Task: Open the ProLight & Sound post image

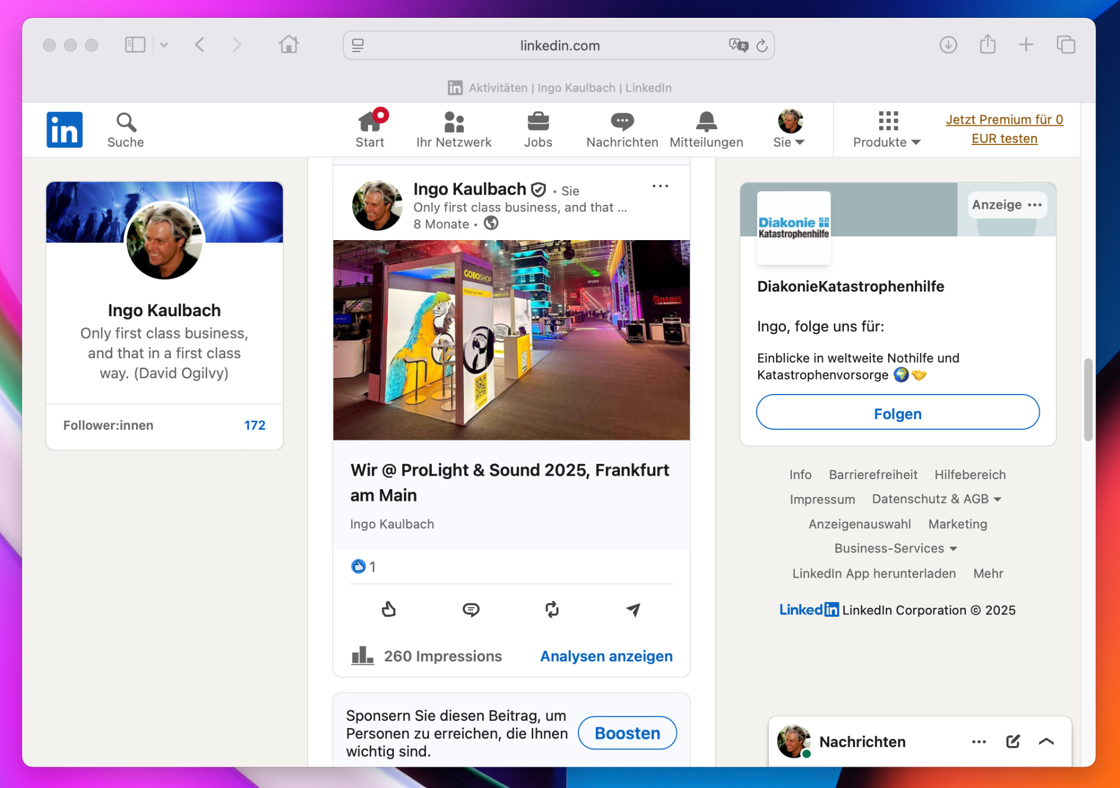Action: coord(511,340)
